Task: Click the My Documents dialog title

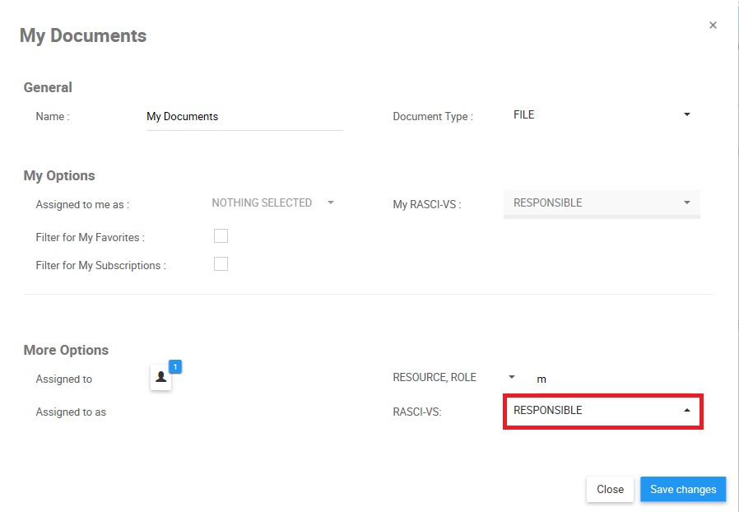Action: [83, 36]
